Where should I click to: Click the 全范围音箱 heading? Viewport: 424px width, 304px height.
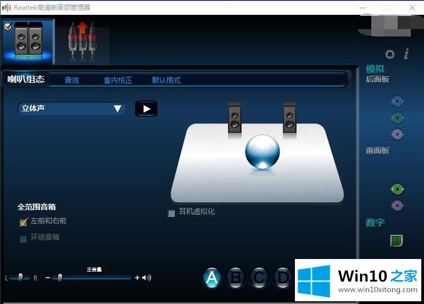point(36,207)
